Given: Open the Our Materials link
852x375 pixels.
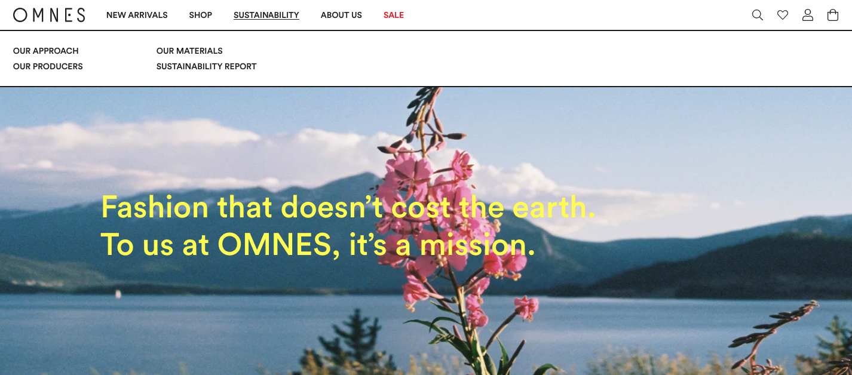Looking at the screenshot, I should click(189, 51).
